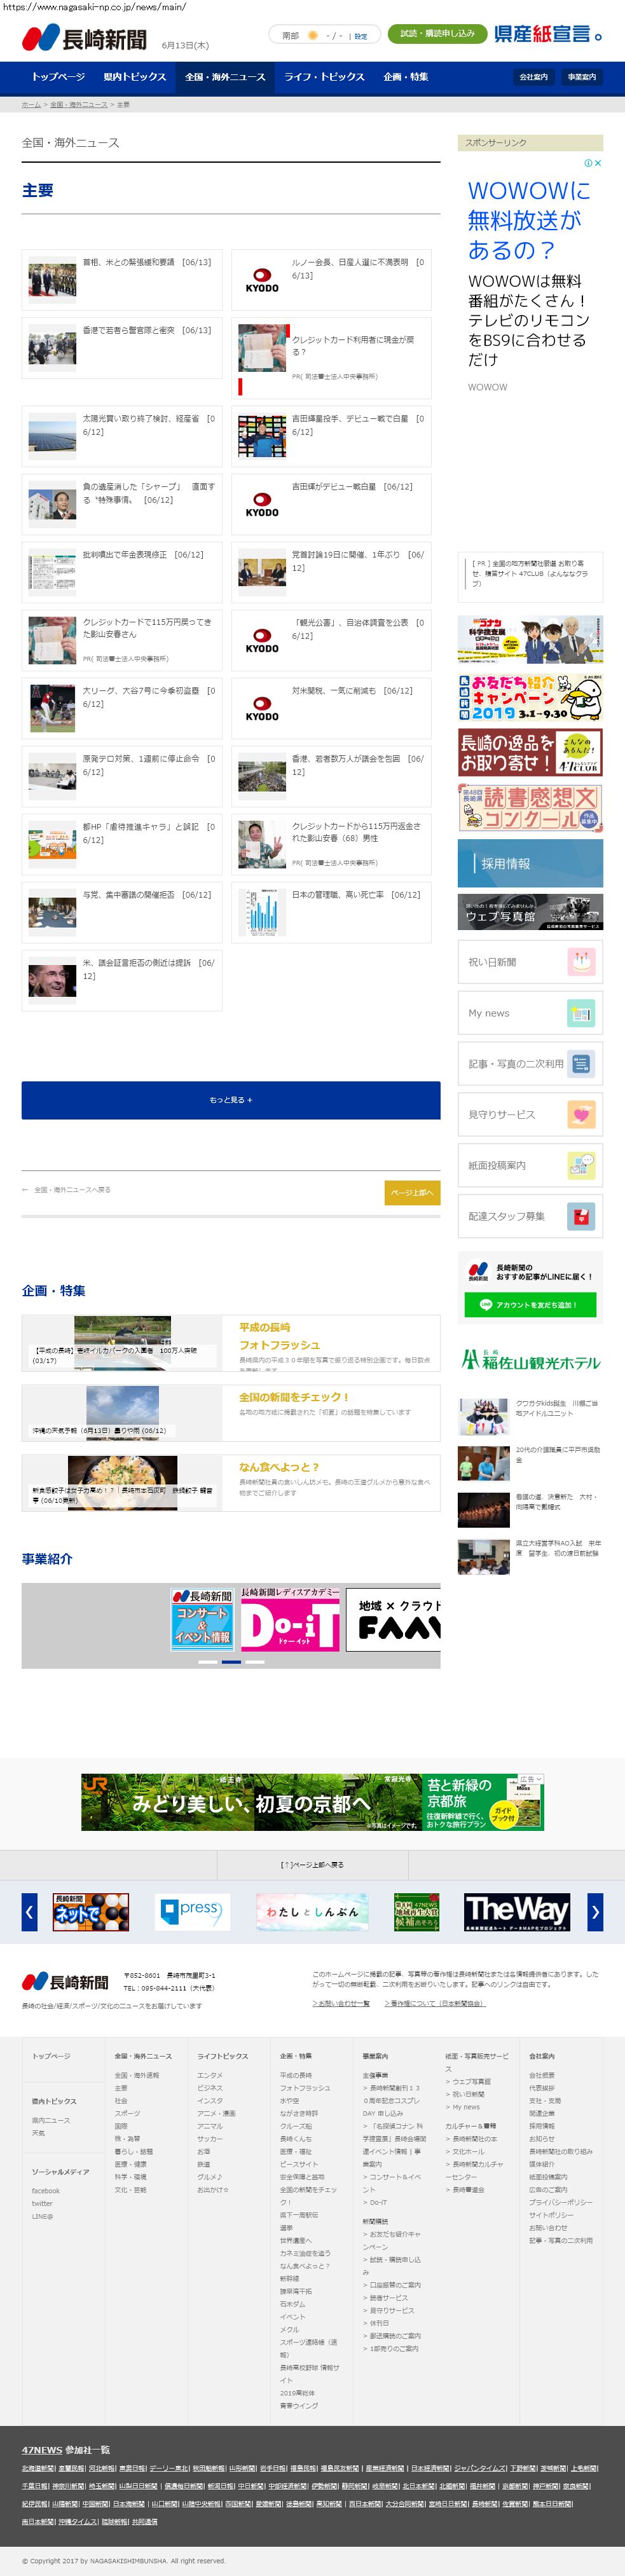Click KYODO logo beside 対米関税 article
The height and width of the screenshot is (2576, 625).
click(x=262, y=708)
